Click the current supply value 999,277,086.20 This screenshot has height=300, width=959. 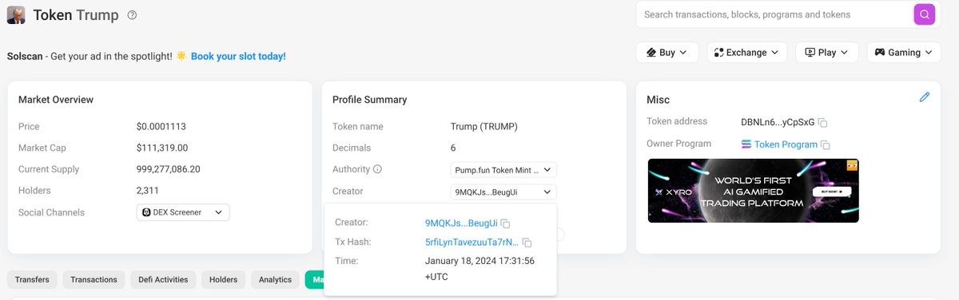click(169, 169)
